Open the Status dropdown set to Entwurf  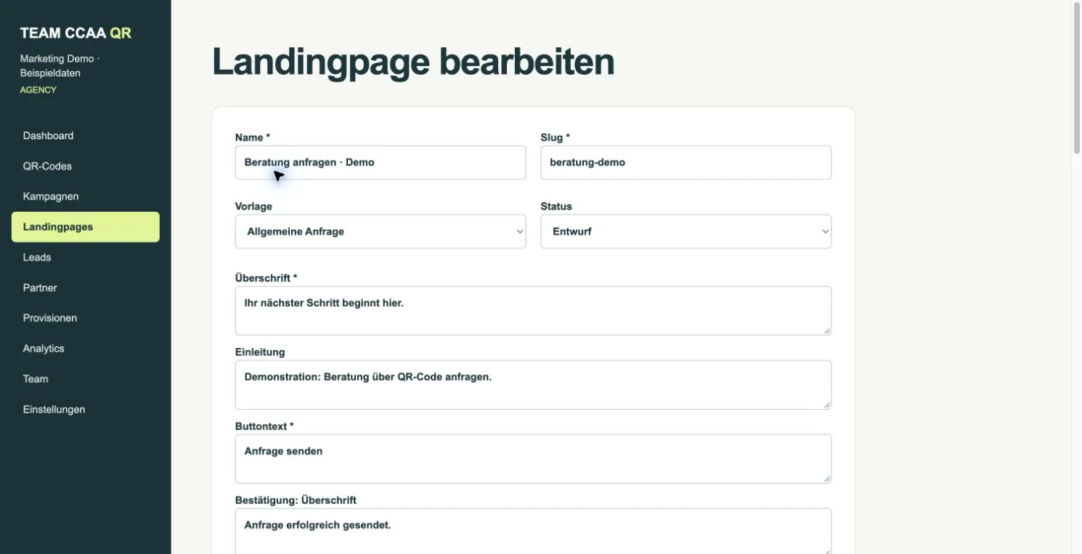(686, 231)
